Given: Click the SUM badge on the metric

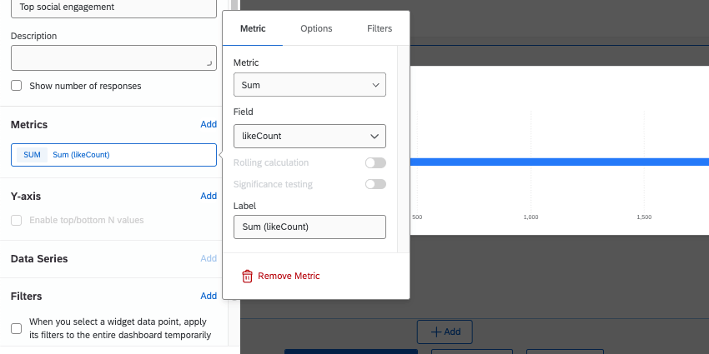Looking at the screenshot, I should click(x=32, y=155).
